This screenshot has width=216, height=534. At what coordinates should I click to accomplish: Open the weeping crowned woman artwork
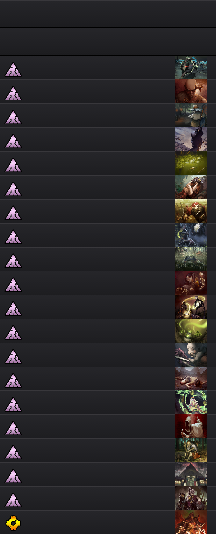coord(191,187)
